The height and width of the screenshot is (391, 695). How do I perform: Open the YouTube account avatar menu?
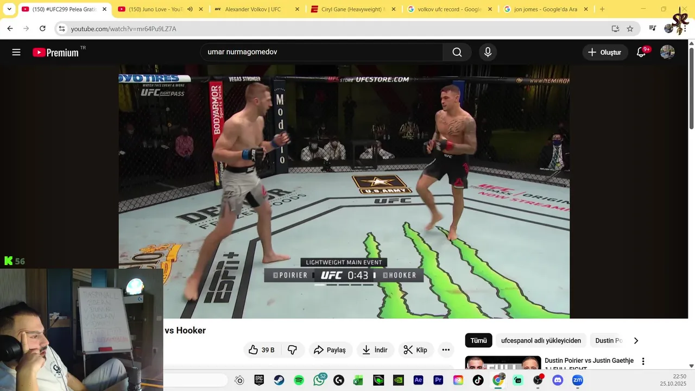[667, 52]
